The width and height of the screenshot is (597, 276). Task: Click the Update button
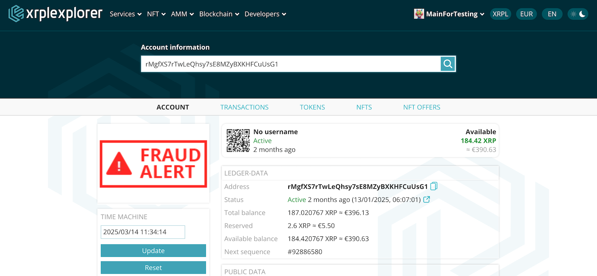(153, 251)
